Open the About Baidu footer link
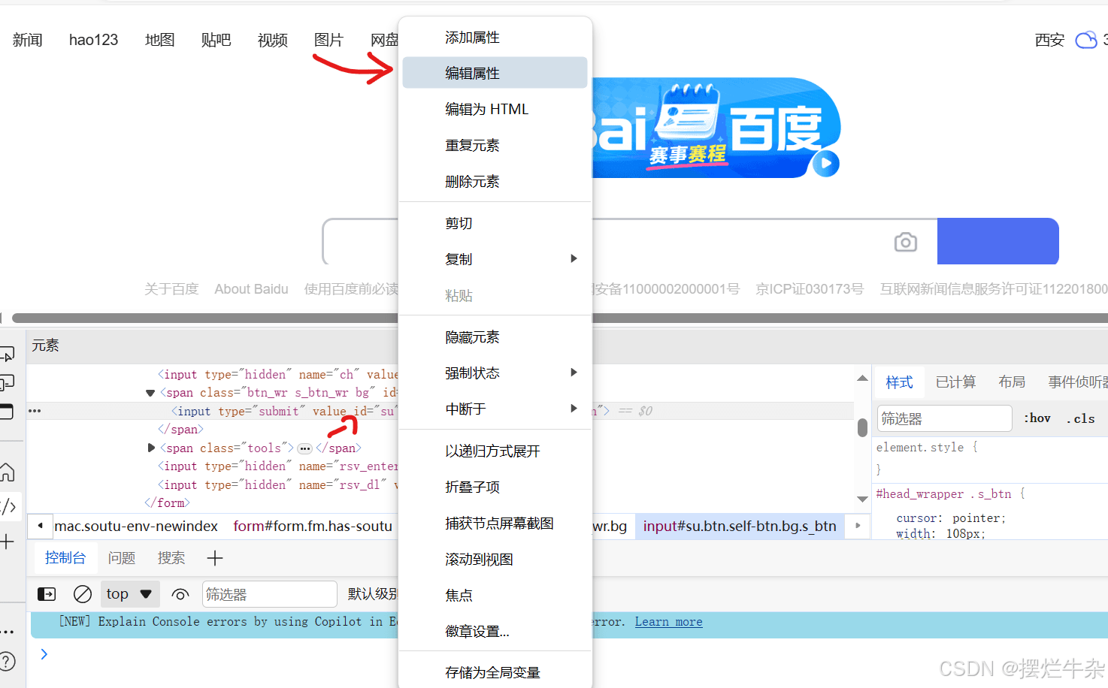1108x688 pixels. click(251, 289)
